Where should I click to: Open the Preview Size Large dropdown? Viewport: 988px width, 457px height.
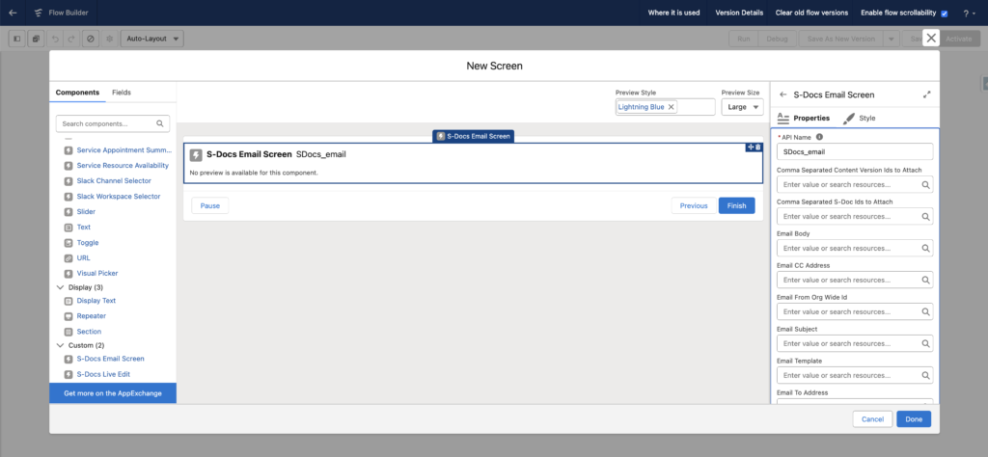(742, 107)
